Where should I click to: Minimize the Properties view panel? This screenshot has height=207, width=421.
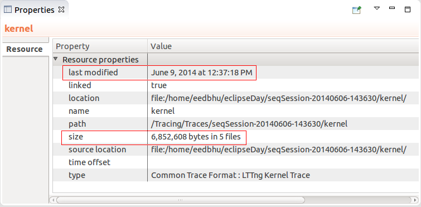pos(392,8)
